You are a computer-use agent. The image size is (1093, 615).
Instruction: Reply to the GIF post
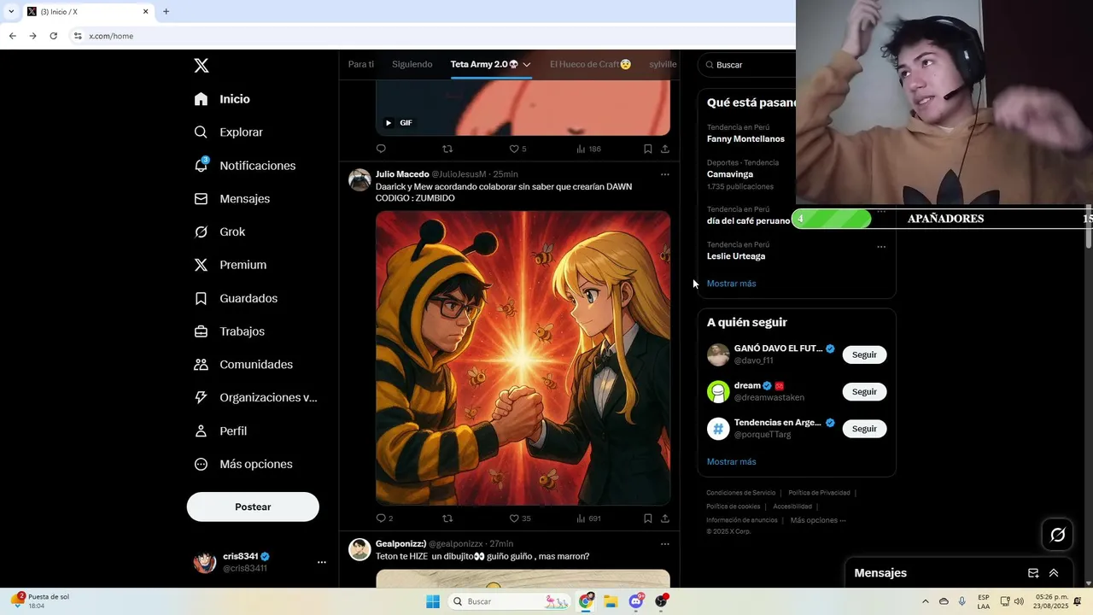[381, 149]
